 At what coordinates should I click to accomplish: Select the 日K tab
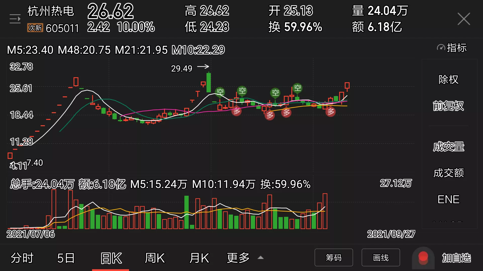coord(111,258)
